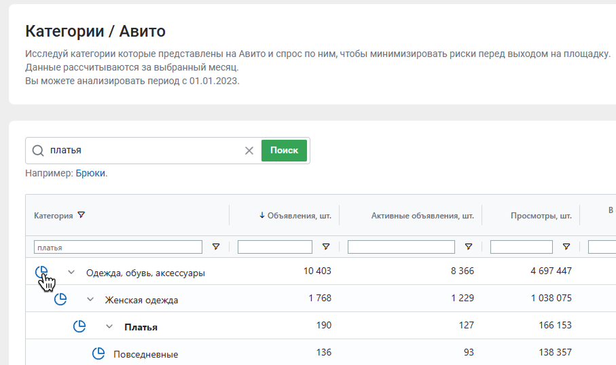This screenshot has height=365, width=616.
Task: Collapse the Одежда, обувь, аксессуары row
Action: (71, 272)
